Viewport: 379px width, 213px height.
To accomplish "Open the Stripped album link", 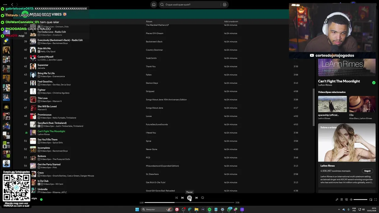I will (150, 91).
